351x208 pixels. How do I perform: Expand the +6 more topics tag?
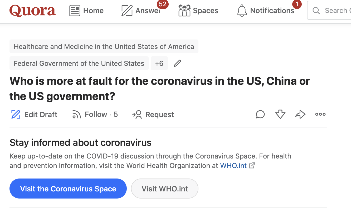click(x=159, y=63)
